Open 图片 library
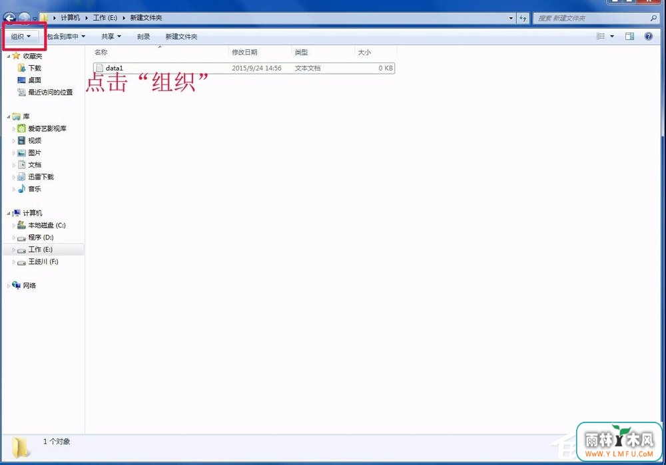Image resolution: width=666 pixels, height=465 pixels. point(35,153)
